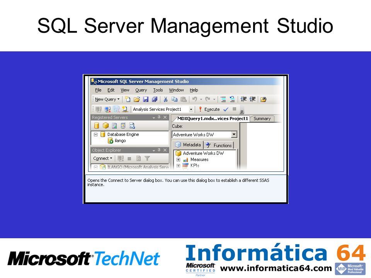Viewport: 371px width, 278px height.
Task: Click inside the MDX query editor area
Action: click(265, 146)
